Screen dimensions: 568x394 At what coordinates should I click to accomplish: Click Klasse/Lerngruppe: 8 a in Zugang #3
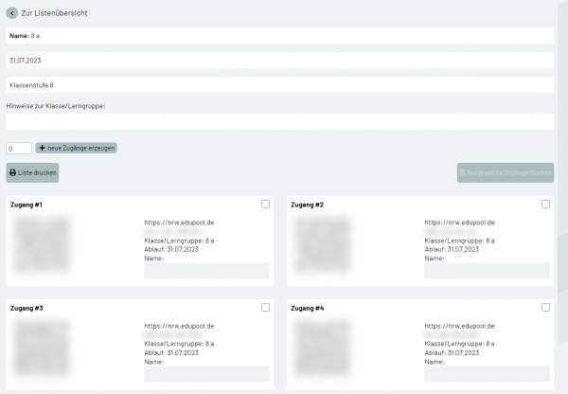179,344
